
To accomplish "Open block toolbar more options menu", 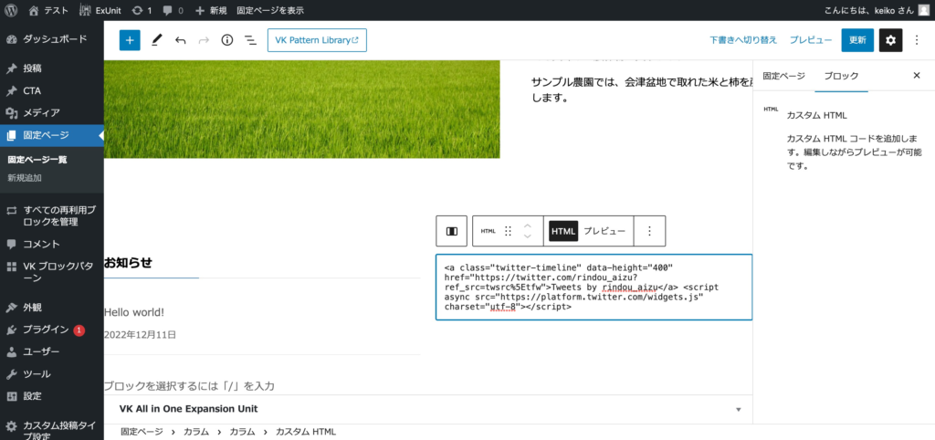I will tap(650, 231).
